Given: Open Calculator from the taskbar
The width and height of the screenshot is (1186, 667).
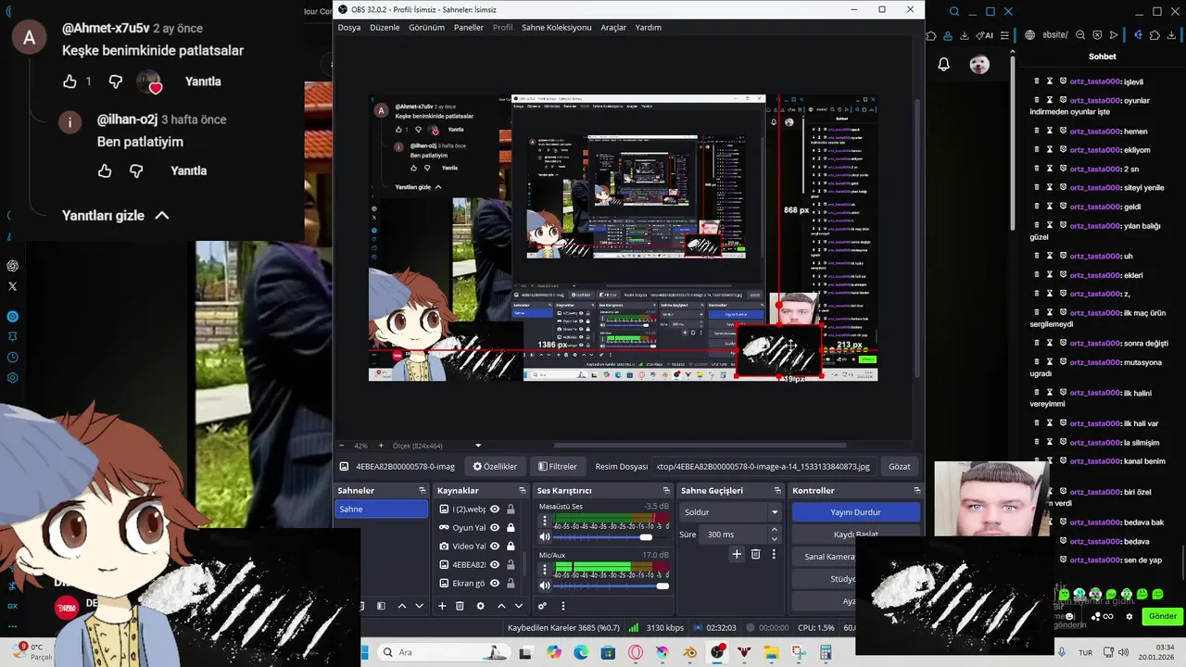Looking at the screenshot, I should coord(826,652).
